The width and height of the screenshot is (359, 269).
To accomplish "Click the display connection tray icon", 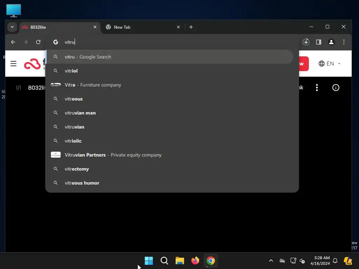I will point(293,261).
